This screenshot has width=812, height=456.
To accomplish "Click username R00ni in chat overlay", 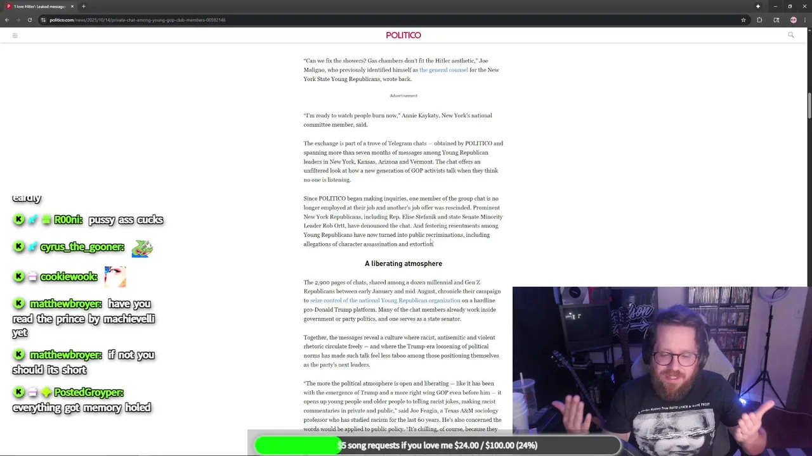I will [69, 220].
